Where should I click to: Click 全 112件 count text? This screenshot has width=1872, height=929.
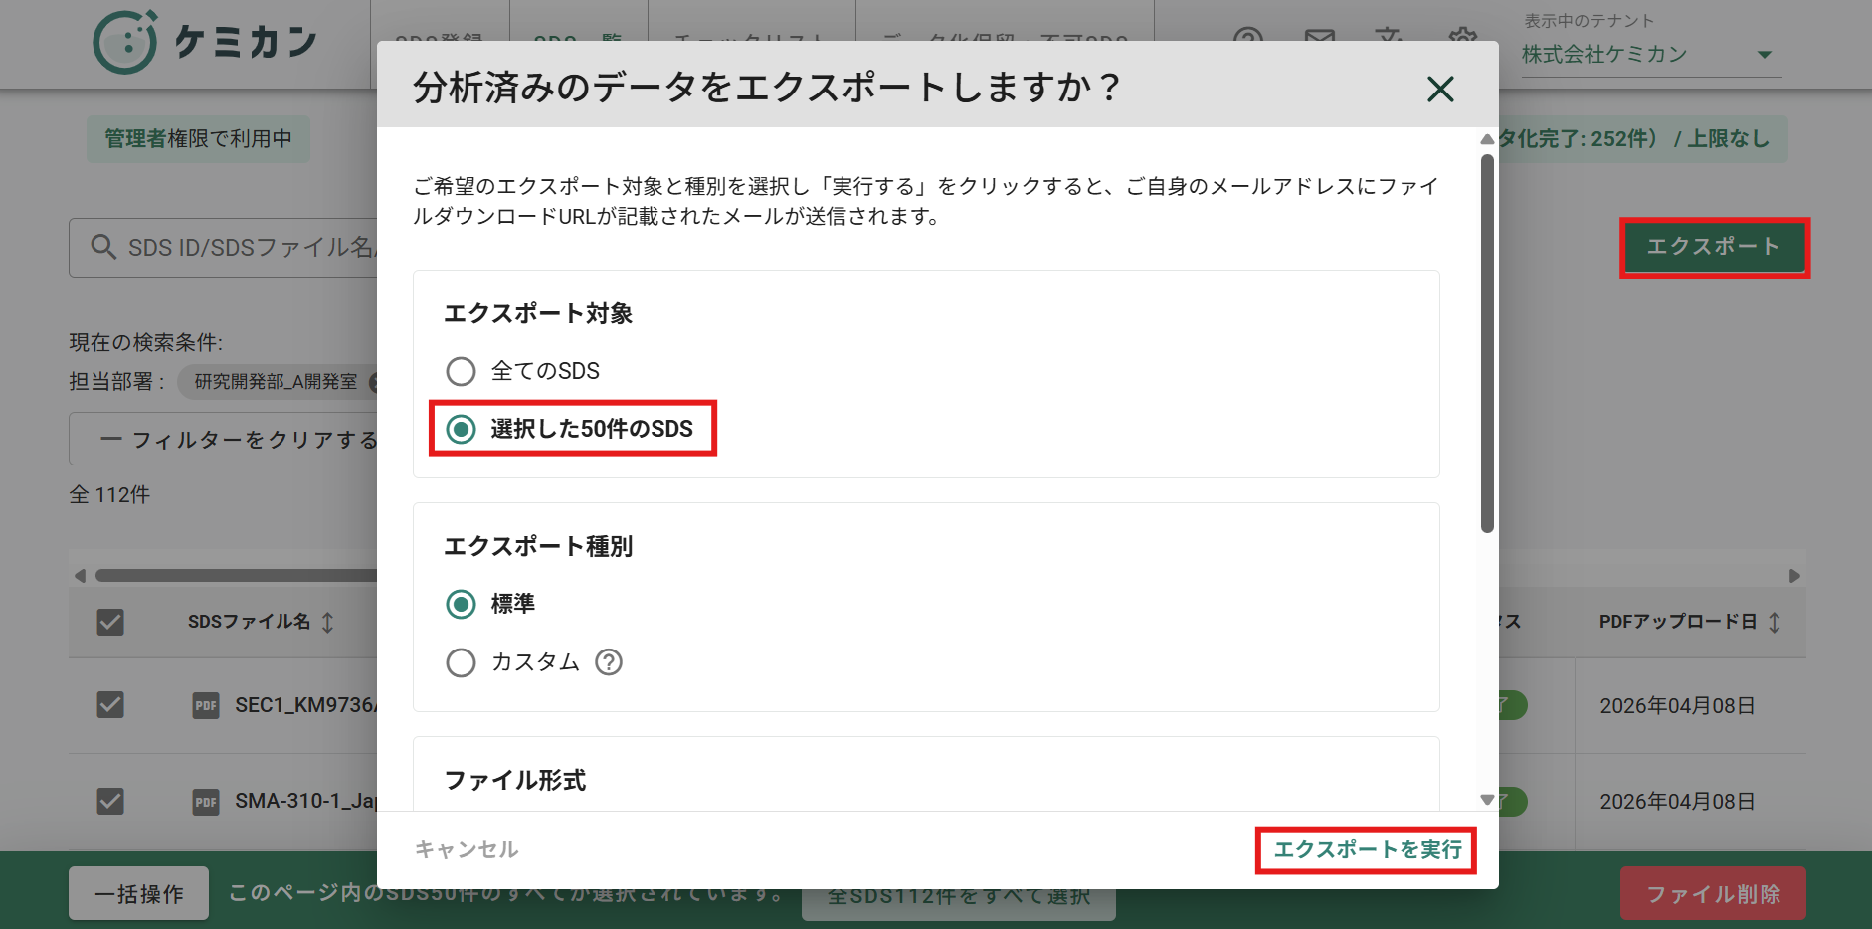(109, 494)
